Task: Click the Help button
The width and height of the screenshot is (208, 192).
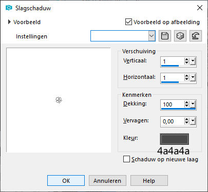Action: [149, 181]
